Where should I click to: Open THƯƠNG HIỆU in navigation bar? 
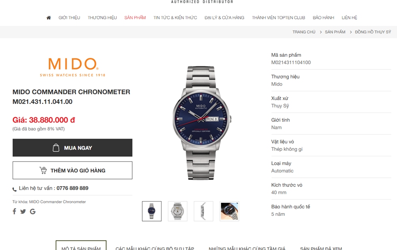[x=102, y=18]
